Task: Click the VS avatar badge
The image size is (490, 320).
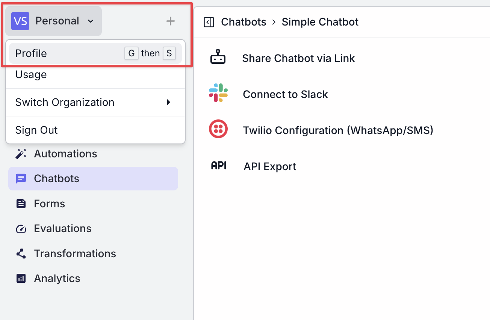Action: point(20,21)
